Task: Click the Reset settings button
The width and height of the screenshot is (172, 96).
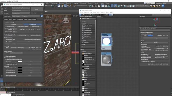Action: coord(35,26)
